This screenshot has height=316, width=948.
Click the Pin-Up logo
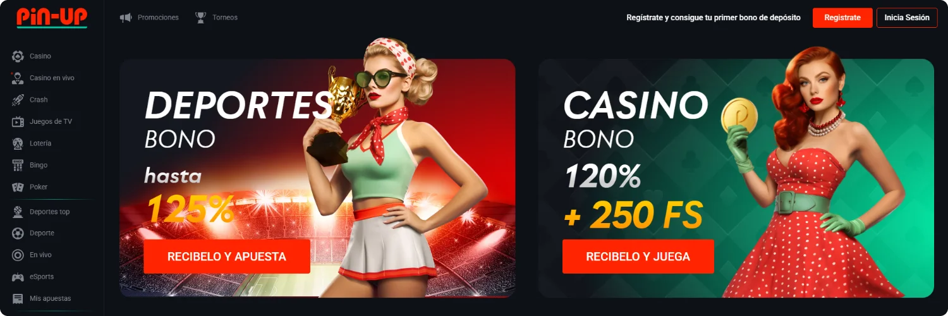pyautogui.click(x=52, y=17)
